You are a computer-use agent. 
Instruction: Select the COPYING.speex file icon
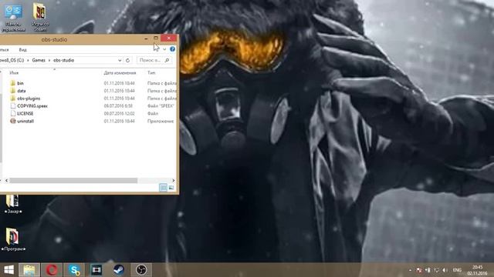pos(13,106)
